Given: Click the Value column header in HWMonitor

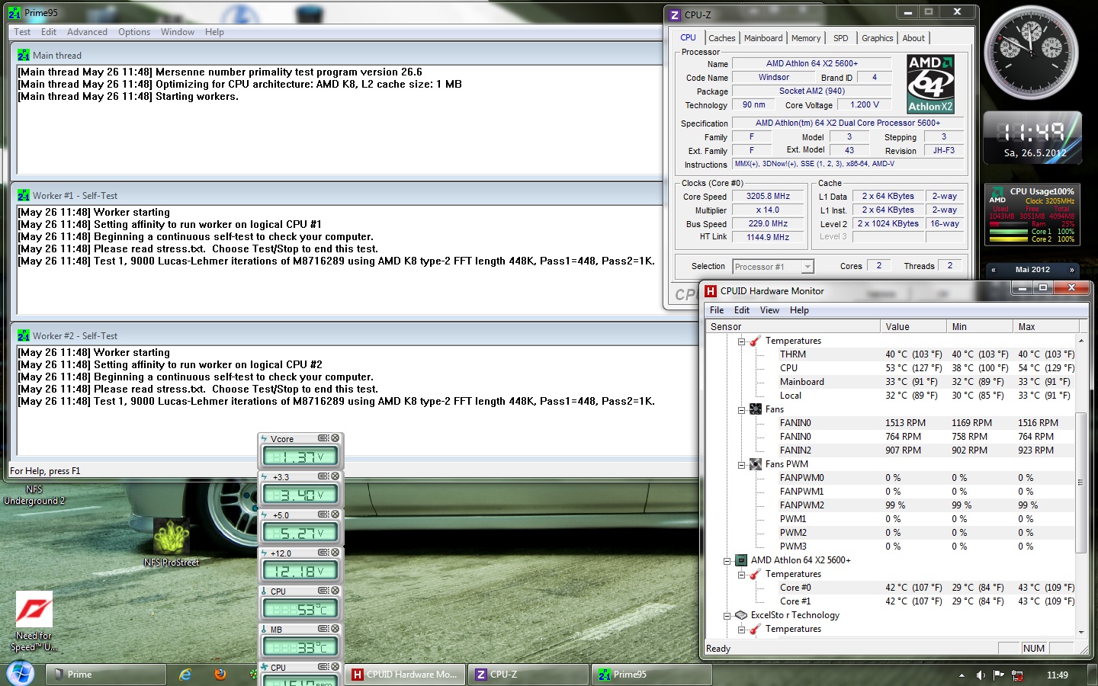Looking at the screenshot, I should click(913, 327).
